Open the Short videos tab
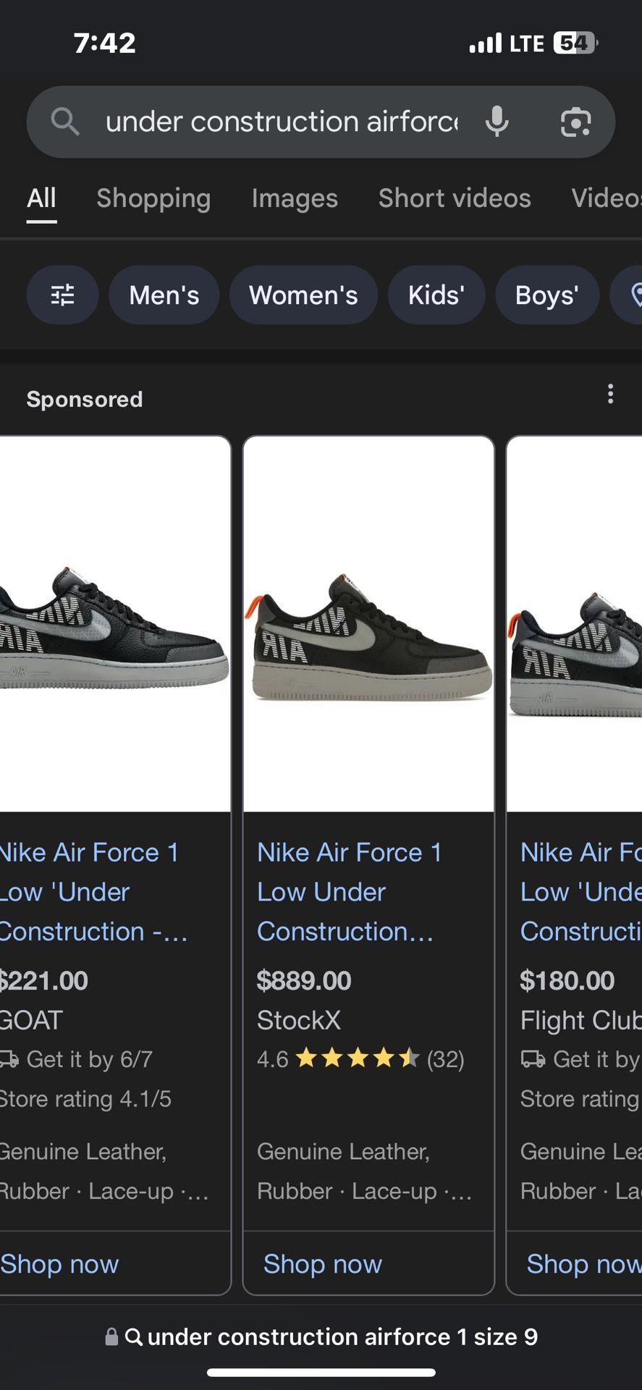The image size is (642, 1390). [x=455, y=198]
